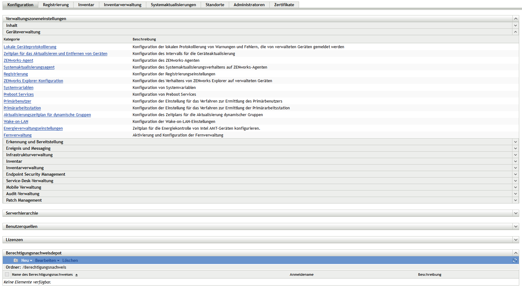Open the Registrierung tab
Image resolution: width=522 pixels, height=289 pixels.
pyautogui.click(x=56, y=5)
